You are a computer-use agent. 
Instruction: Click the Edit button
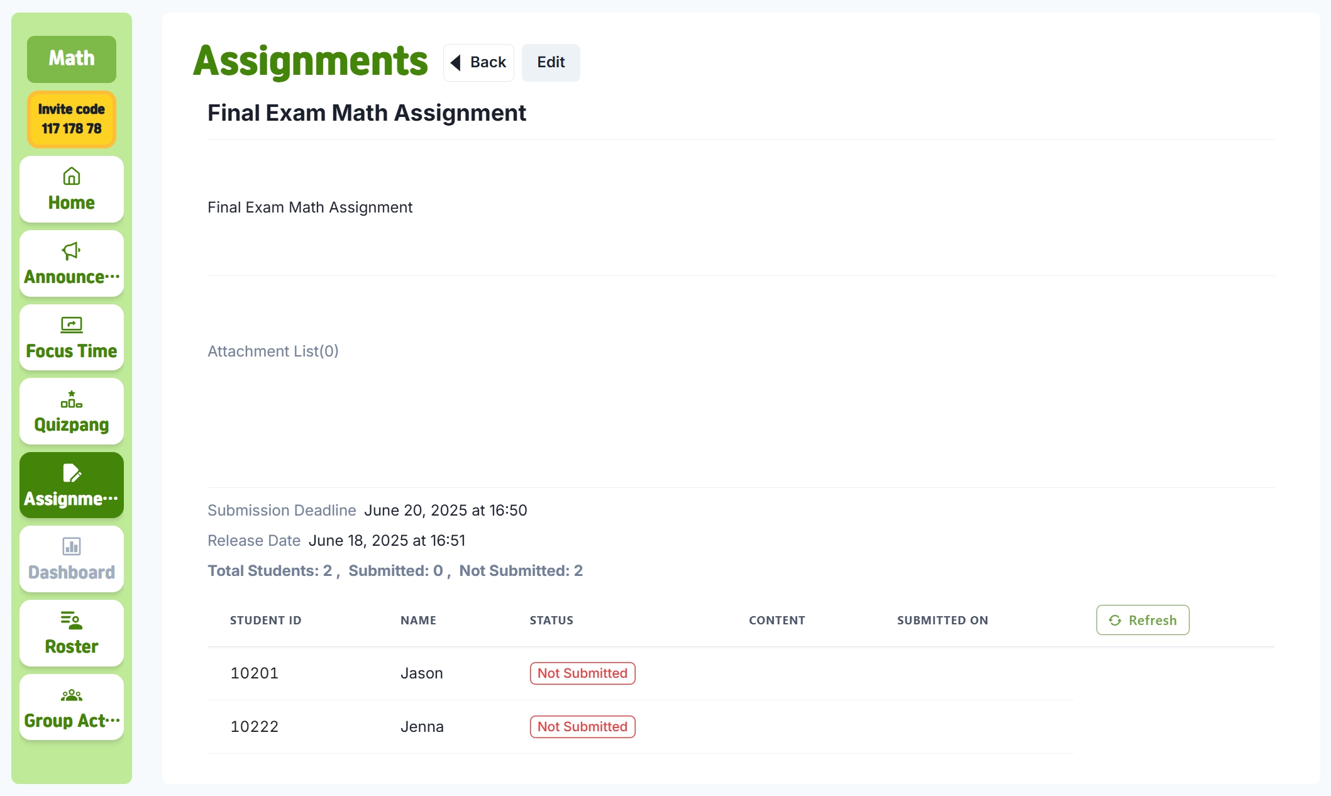[x=551, y=62]
